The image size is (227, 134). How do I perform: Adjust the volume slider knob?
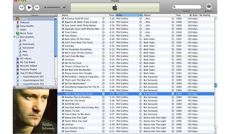pos(61,7)
